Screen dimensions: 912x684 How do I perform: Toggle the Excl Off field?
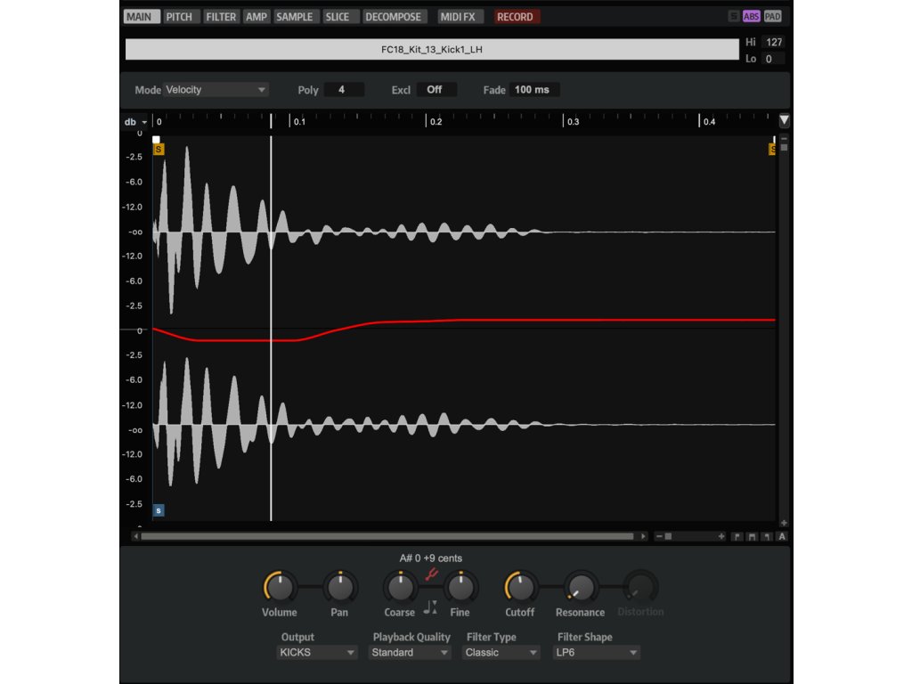[436, 90]
